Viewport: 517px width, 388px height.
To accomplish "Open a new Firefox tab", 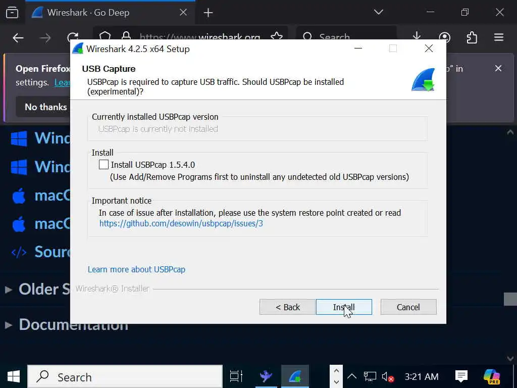I will point(208,13).
